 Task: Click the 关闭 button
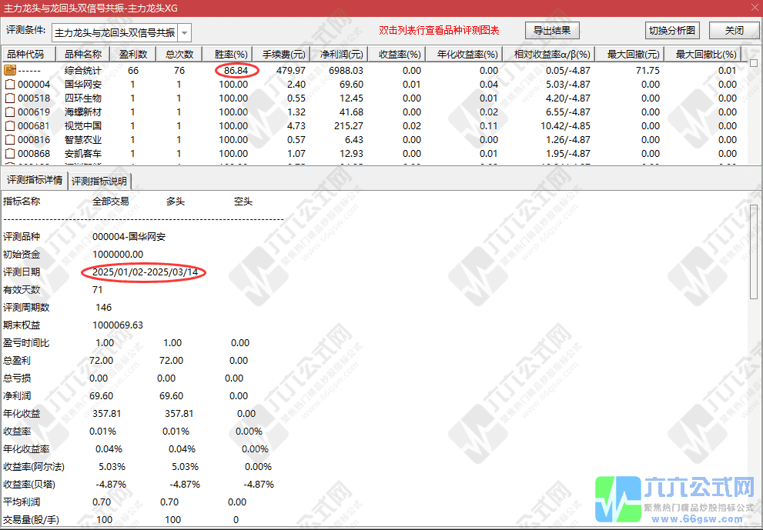pyautogui.click(x=734, y=31)
